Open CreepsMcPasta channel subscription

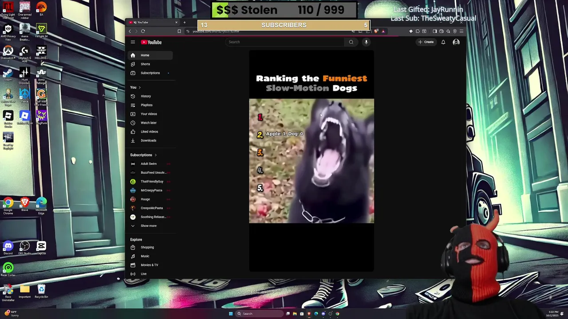coord(151,208)
